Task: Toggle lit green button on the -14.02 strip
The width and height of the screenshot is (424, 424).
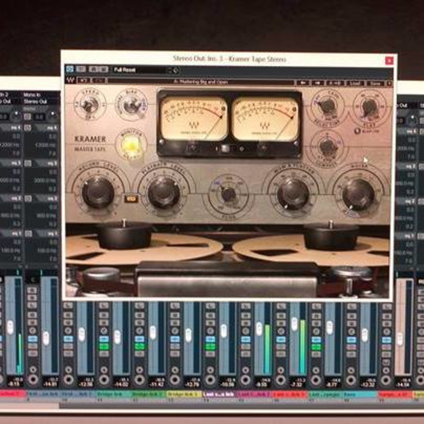Action: coord(103,346)
